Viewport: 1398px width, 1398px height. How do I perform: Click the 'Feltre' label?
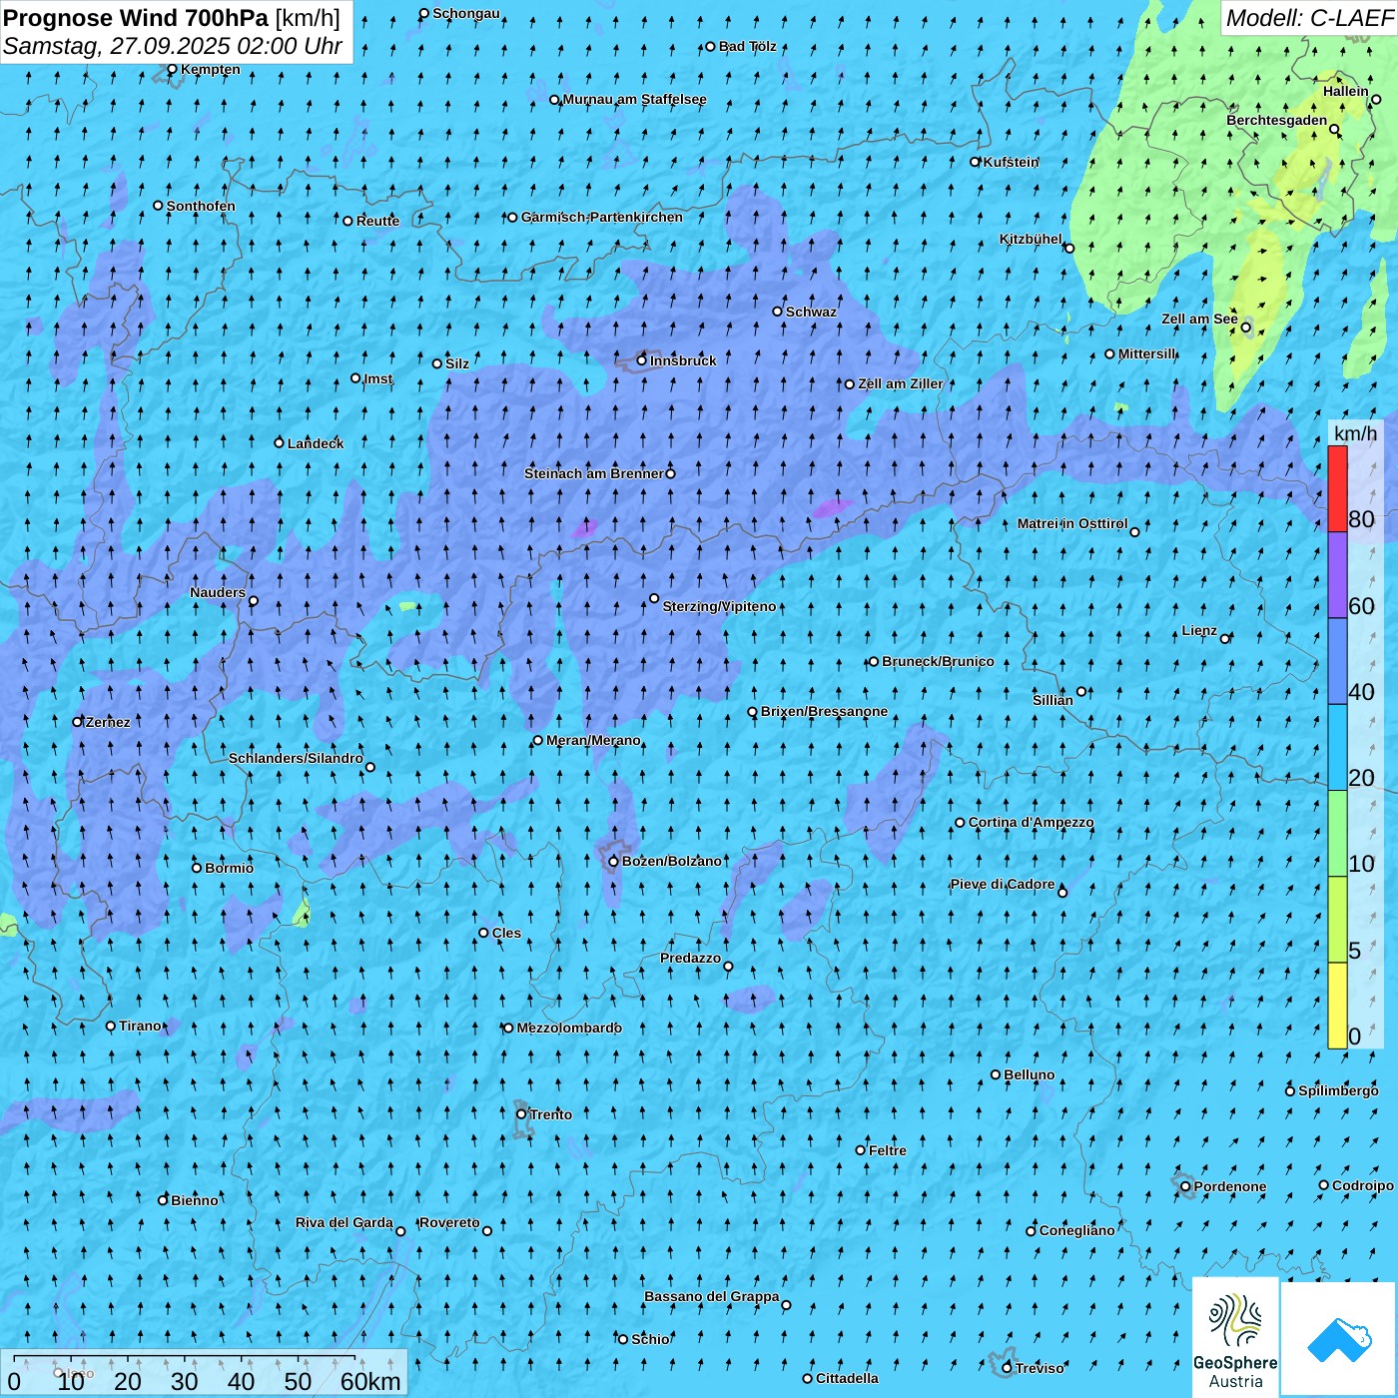[888, 1150]
